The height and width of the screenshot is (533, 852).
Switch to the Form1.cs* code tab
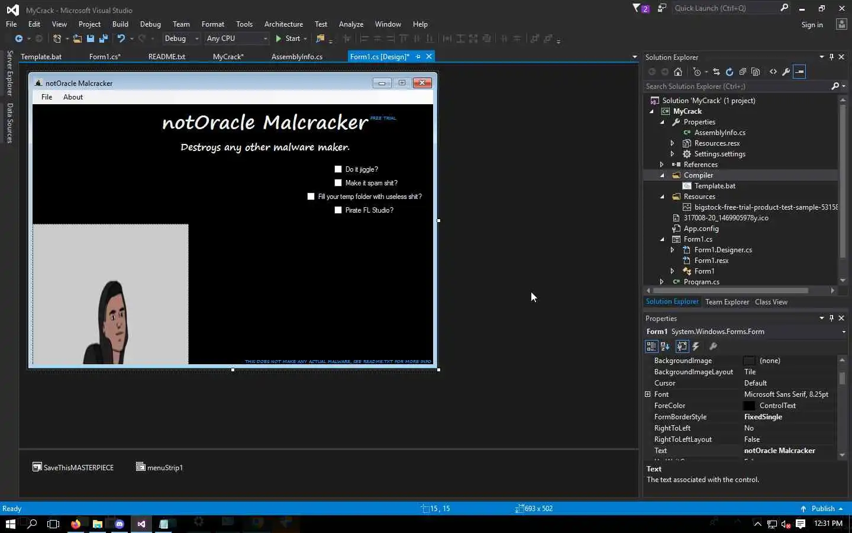105,57
